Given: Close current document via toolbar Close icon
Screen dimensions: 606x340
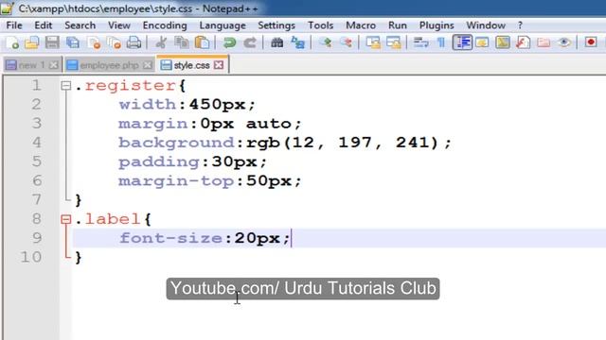Looking at the screenshot, I should pyautogui.click(x=94, y=42).
